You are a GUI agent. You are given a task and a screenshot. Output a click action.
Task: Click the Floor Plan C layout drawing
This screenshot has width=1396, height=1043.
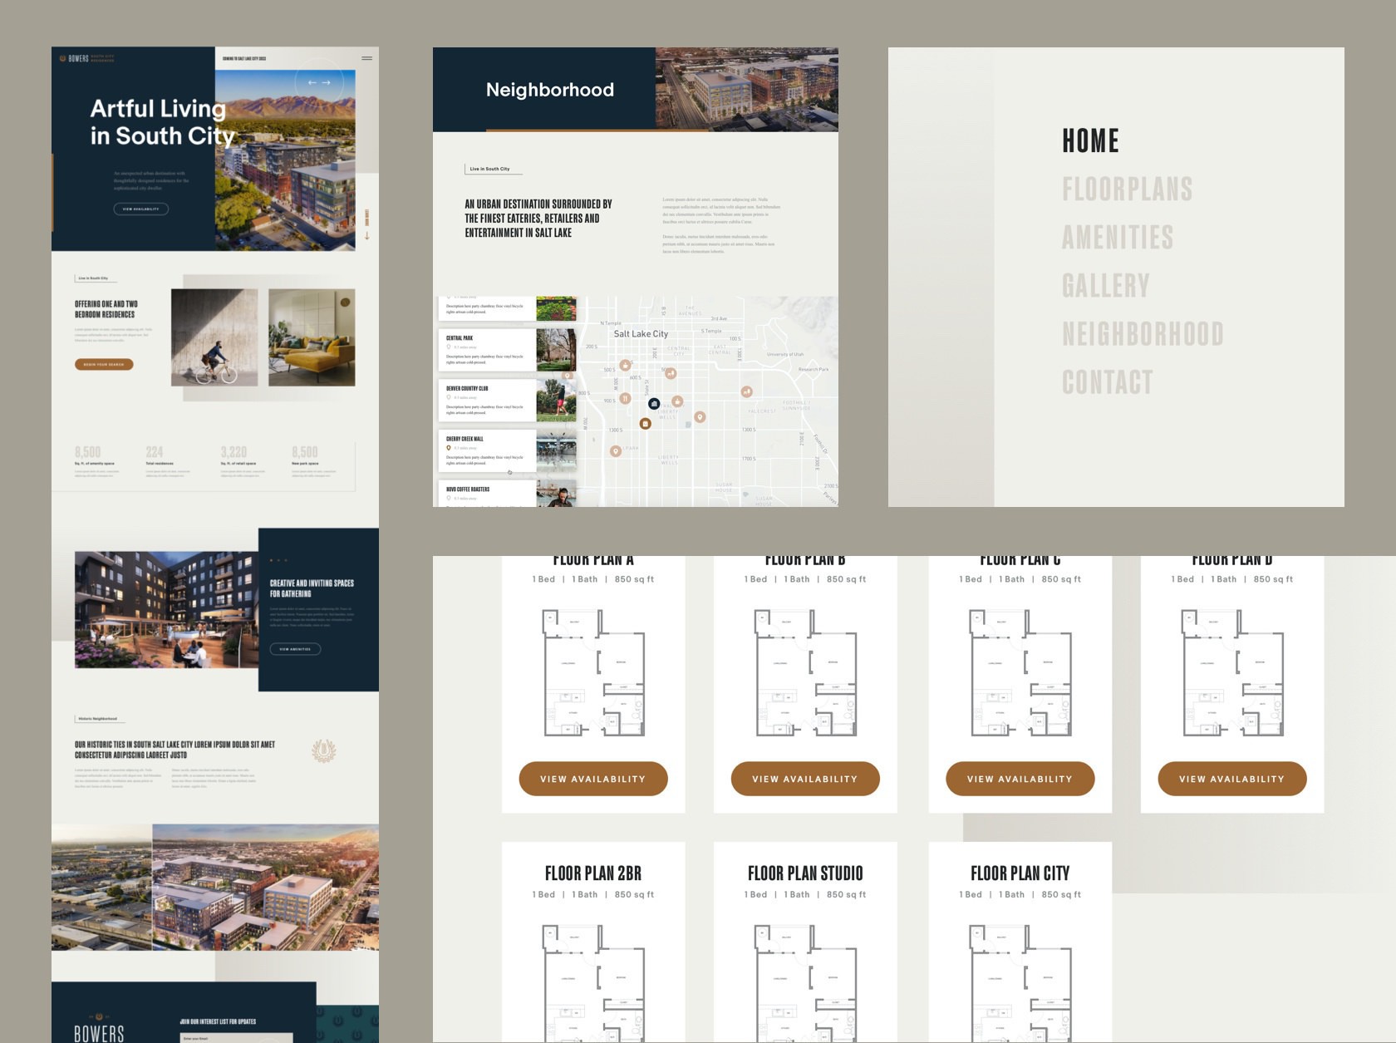[1020, 672]
